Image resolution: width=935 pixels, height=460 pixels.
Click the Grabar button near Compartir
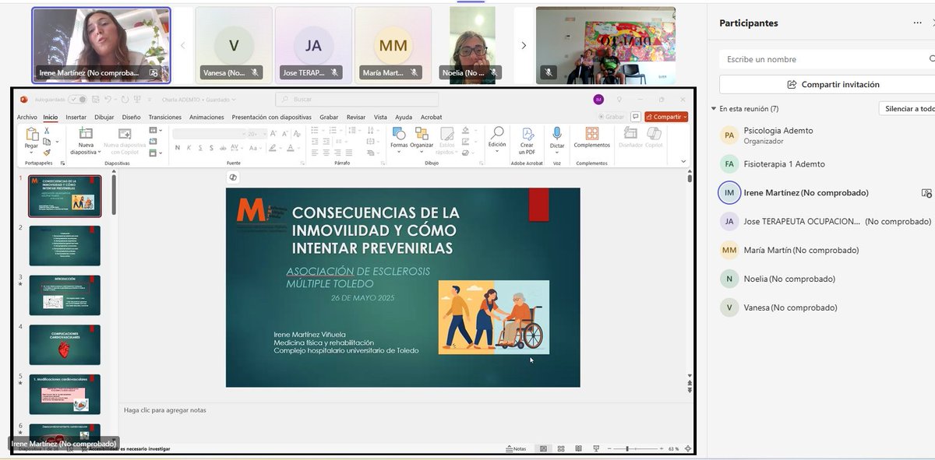(611, 117)
